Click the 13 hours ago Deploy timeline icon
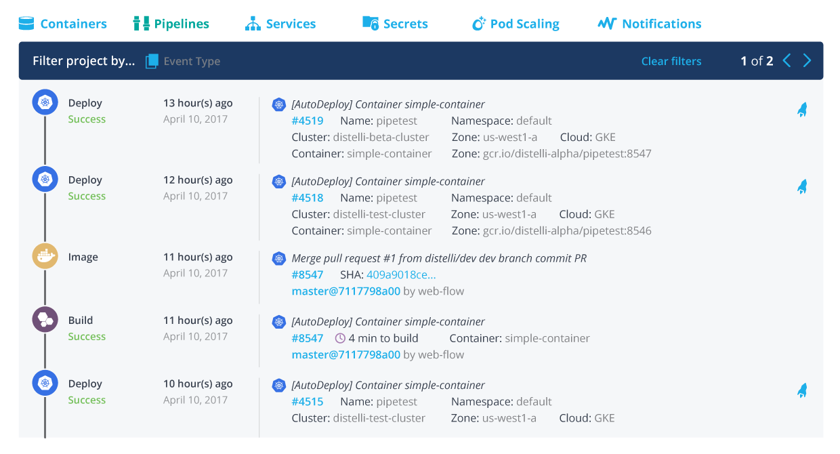Screen dimensions: 840x454 click(x=45, y=102)
